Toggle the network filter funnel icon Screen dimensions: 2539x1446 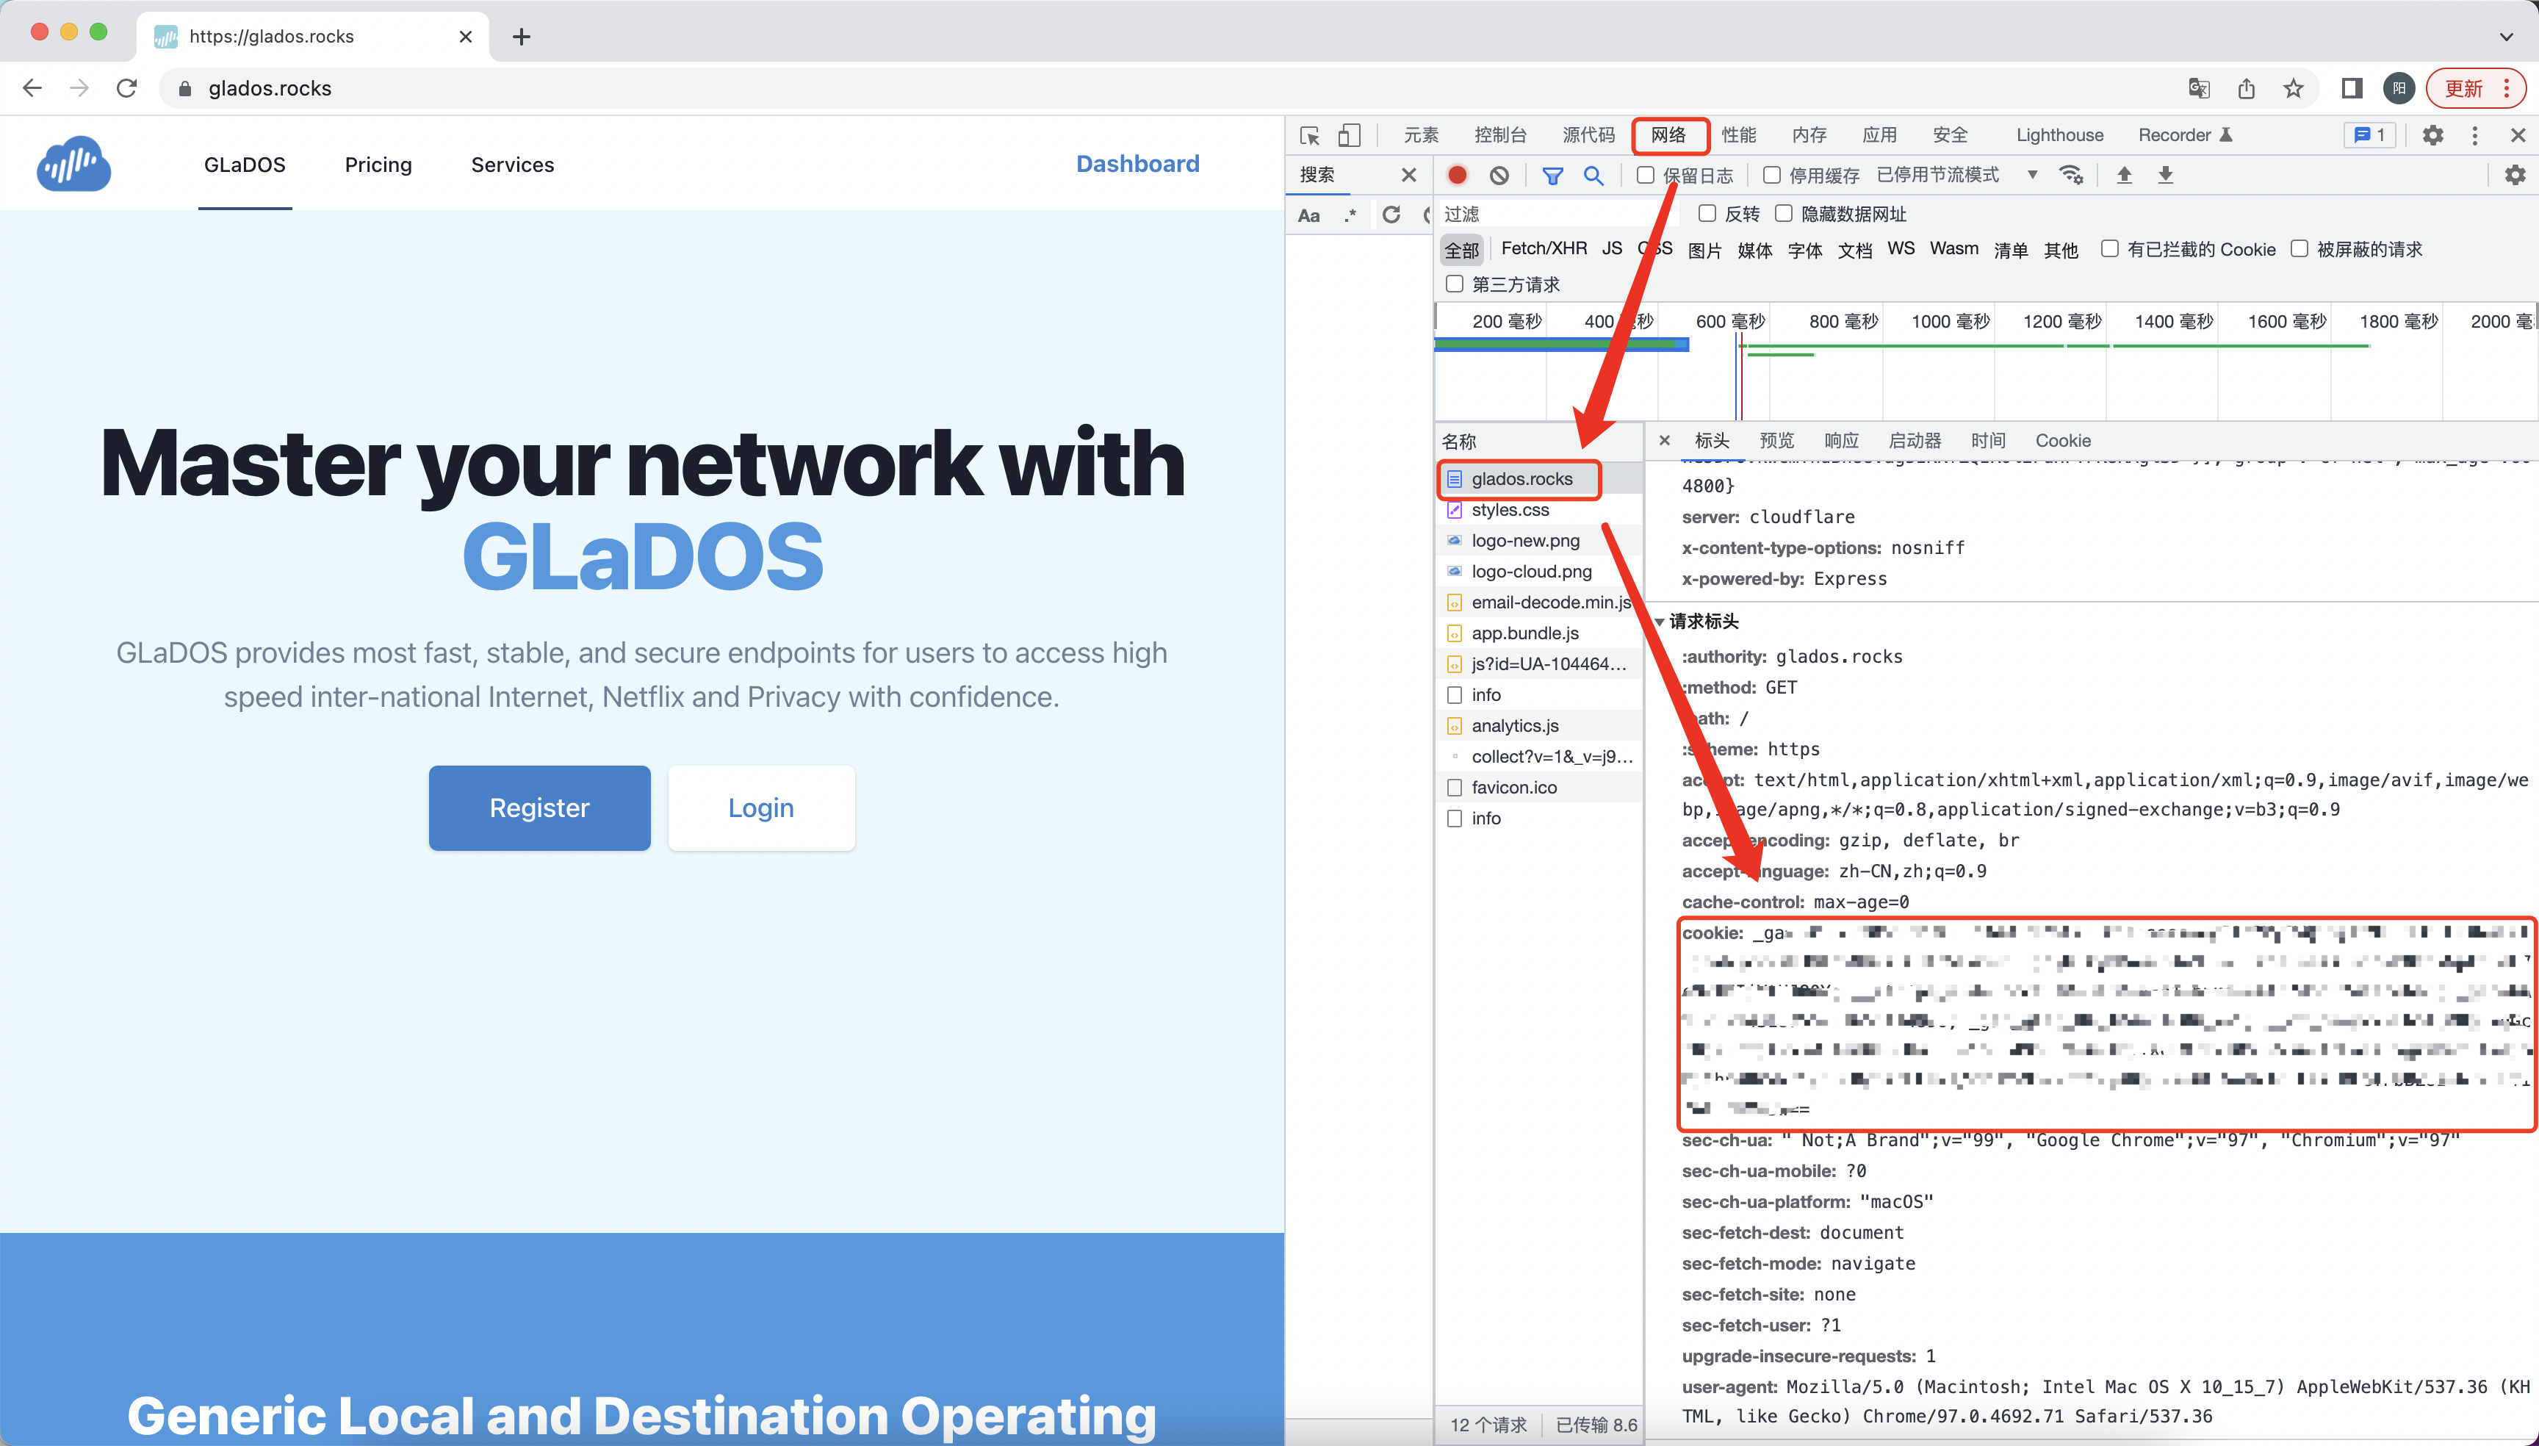1552,175
